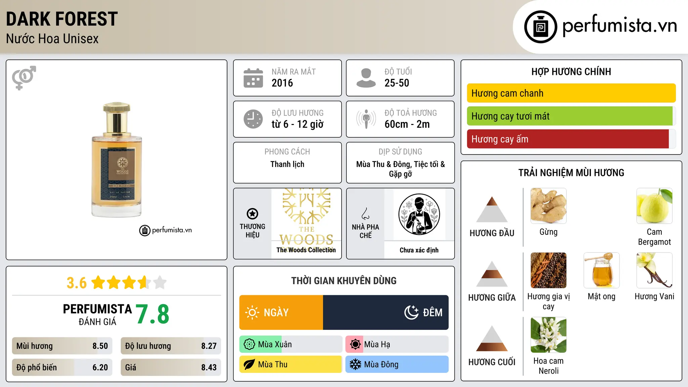Click the clock icon beside Độ lưu hương
The image size is (688, 387).
tap(253, 119)
